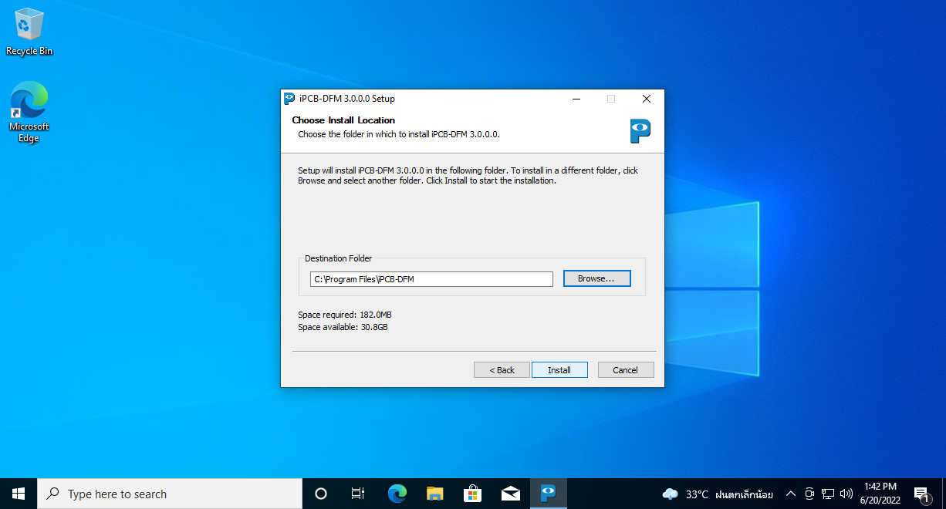Click the 'Destination Folder' group label
The image size is (946, 509).
point(338,258)
